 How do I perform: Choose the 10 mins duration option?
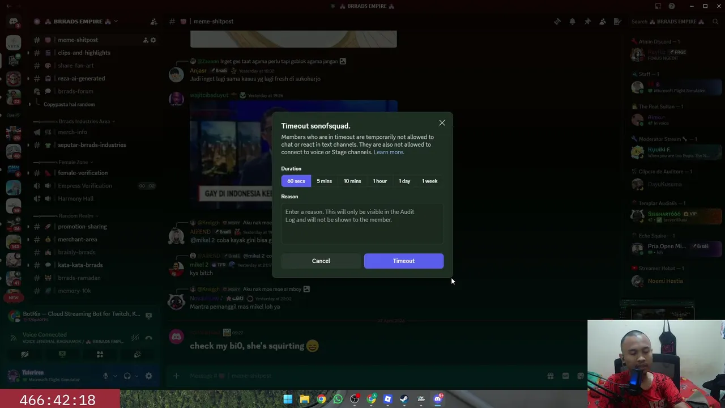(x=352, y=181)
